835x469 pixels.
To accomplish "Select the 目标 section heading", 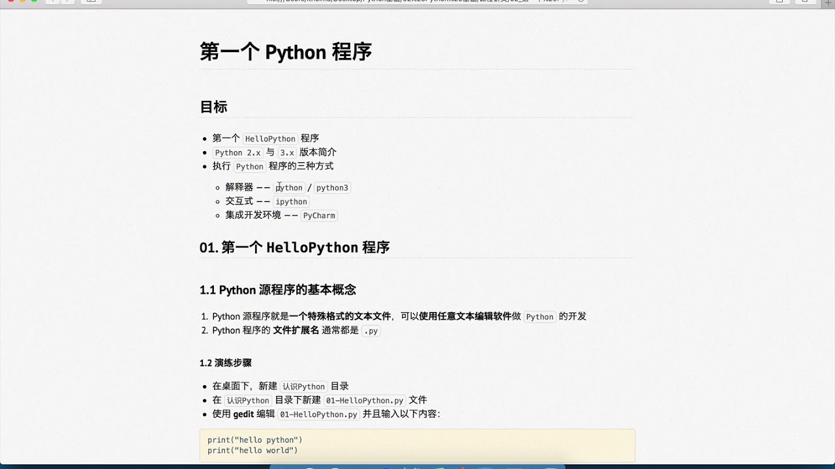I will [213, 107].
